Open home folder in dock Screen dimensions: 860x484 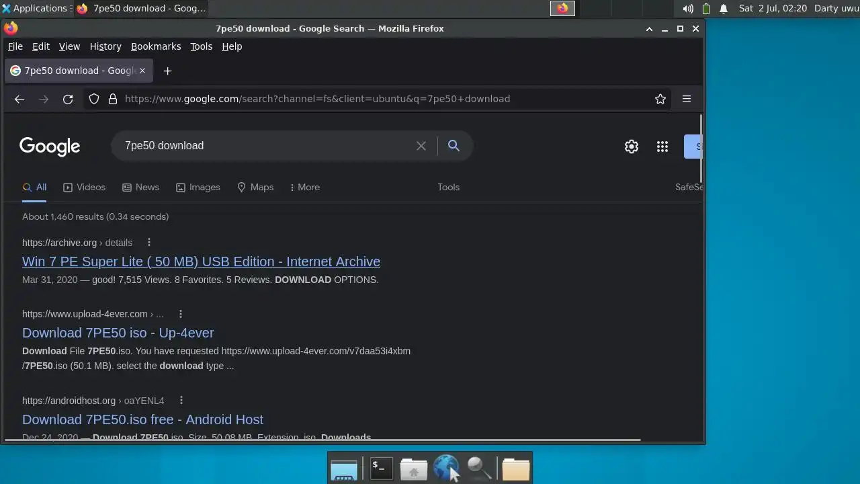click(x=414, y=469)
